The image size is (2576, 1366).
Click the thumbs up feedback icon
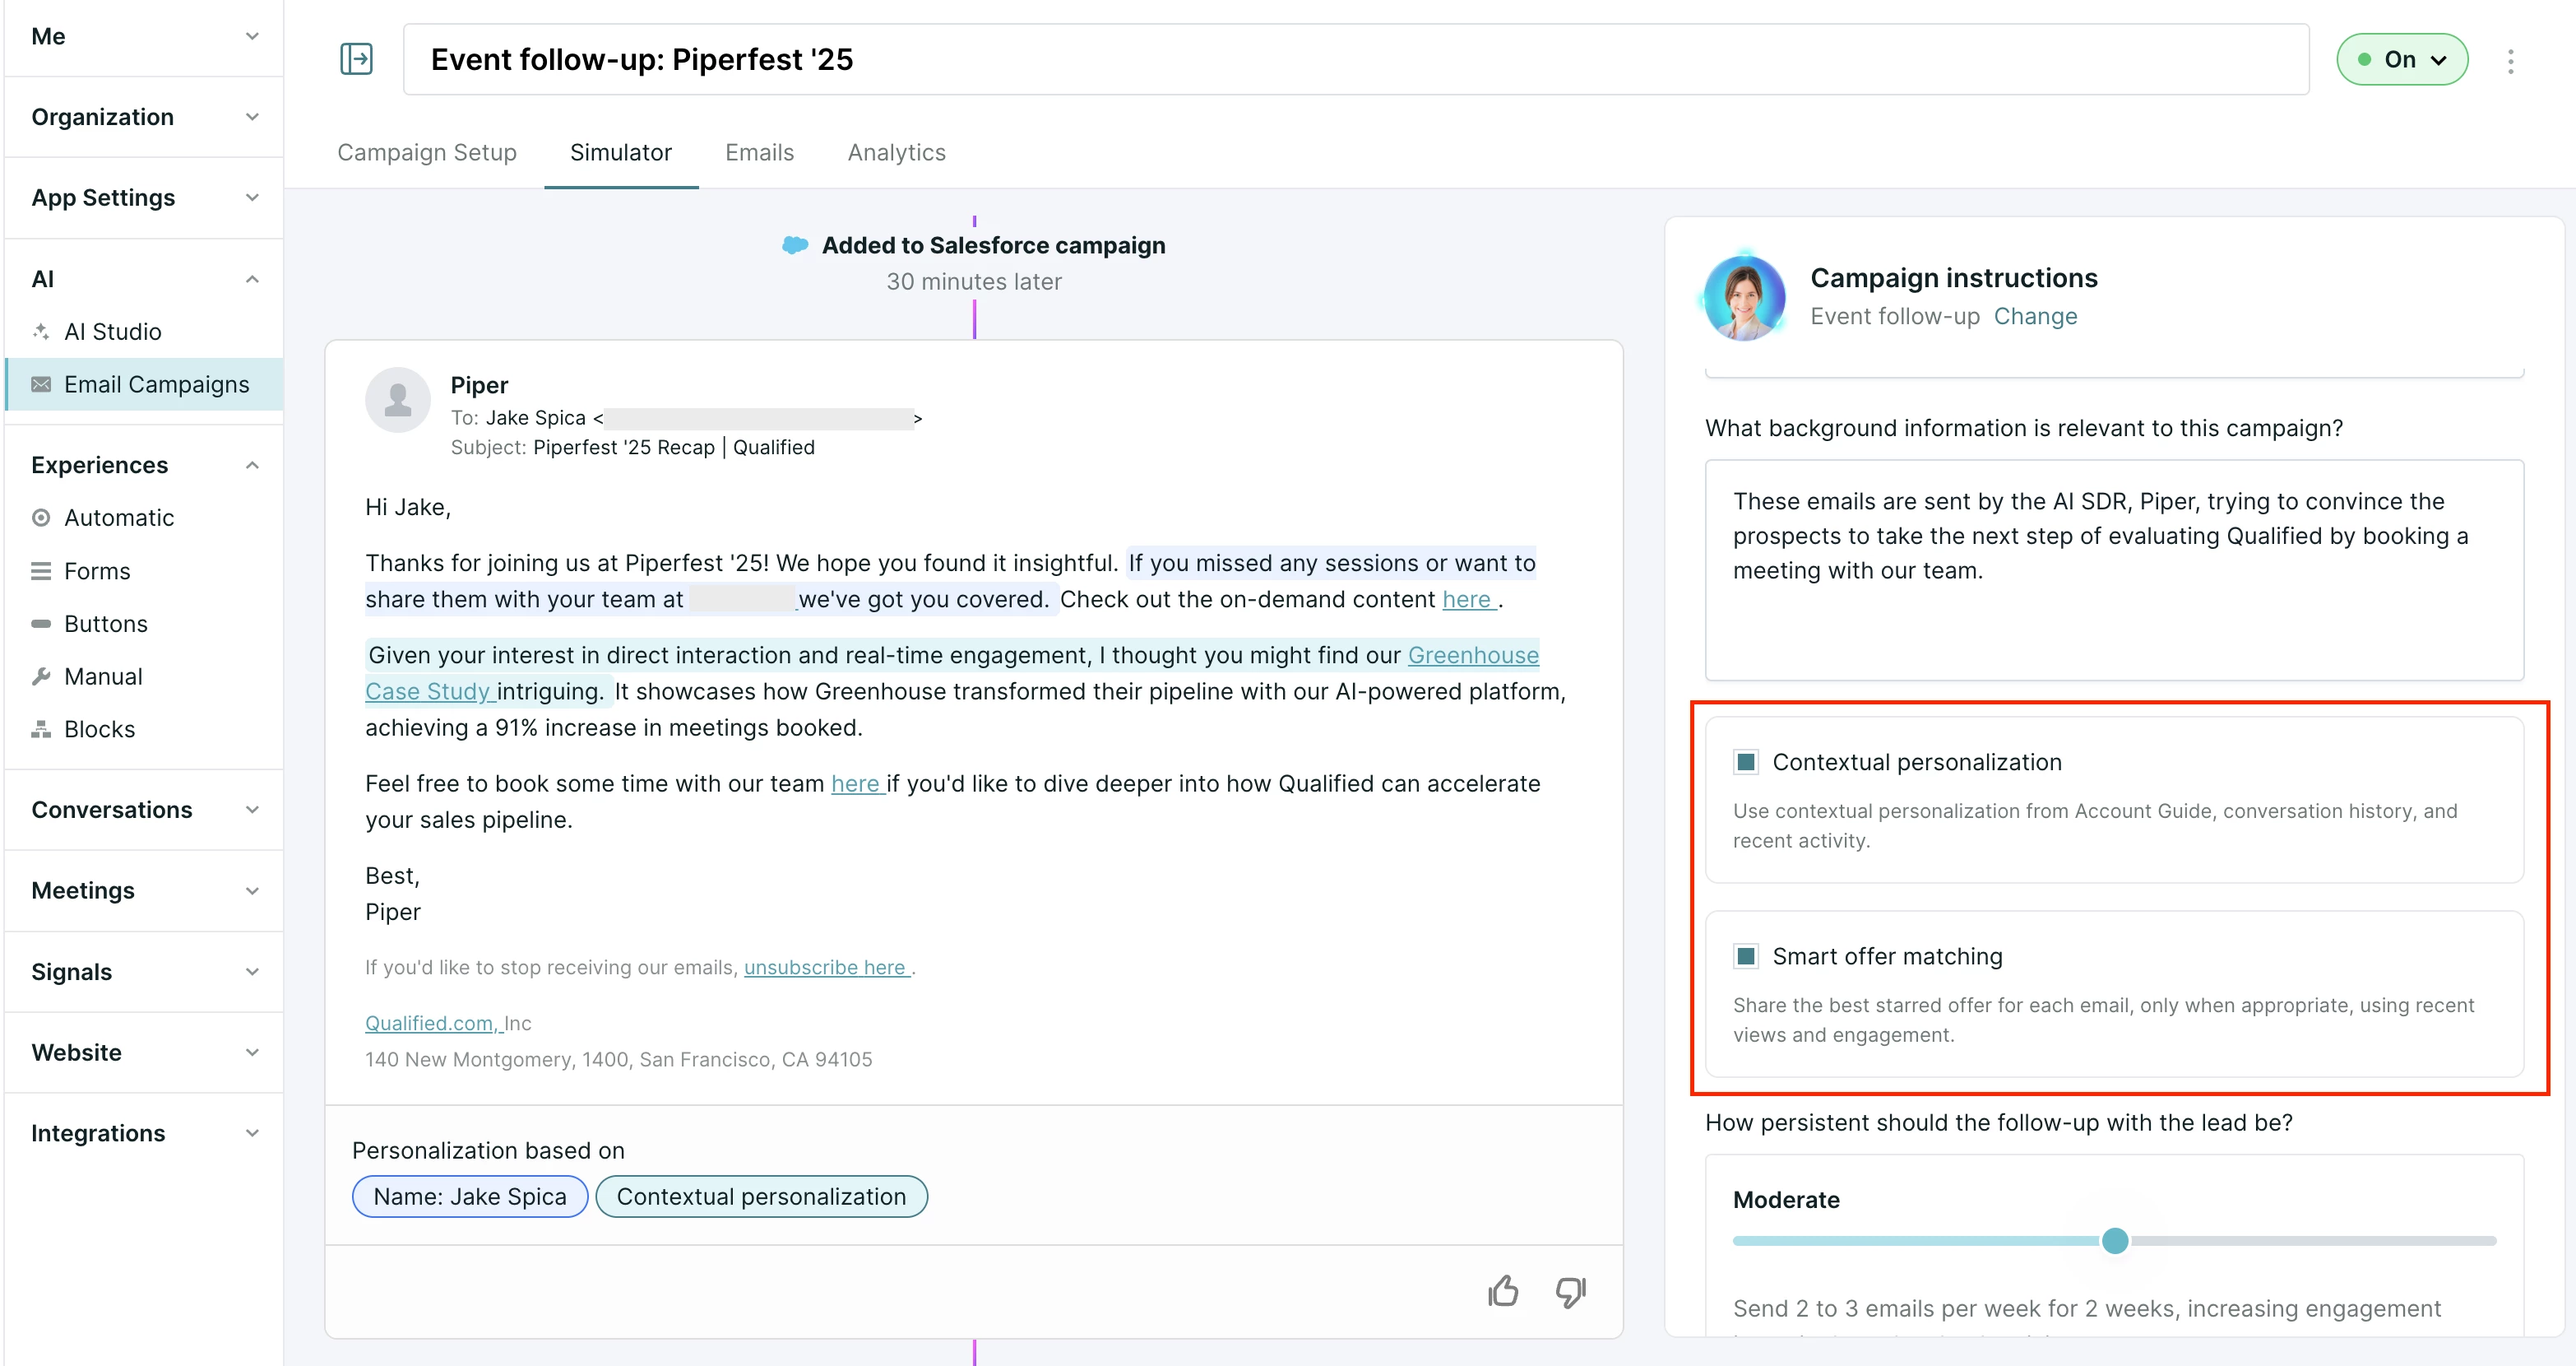pos(1502,1292)
